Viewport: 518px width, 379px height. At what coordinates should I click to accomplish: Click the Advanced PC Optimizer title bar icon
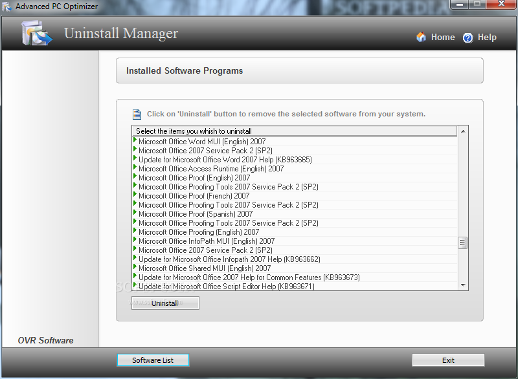pyautogui.click(x=7, y=6)
